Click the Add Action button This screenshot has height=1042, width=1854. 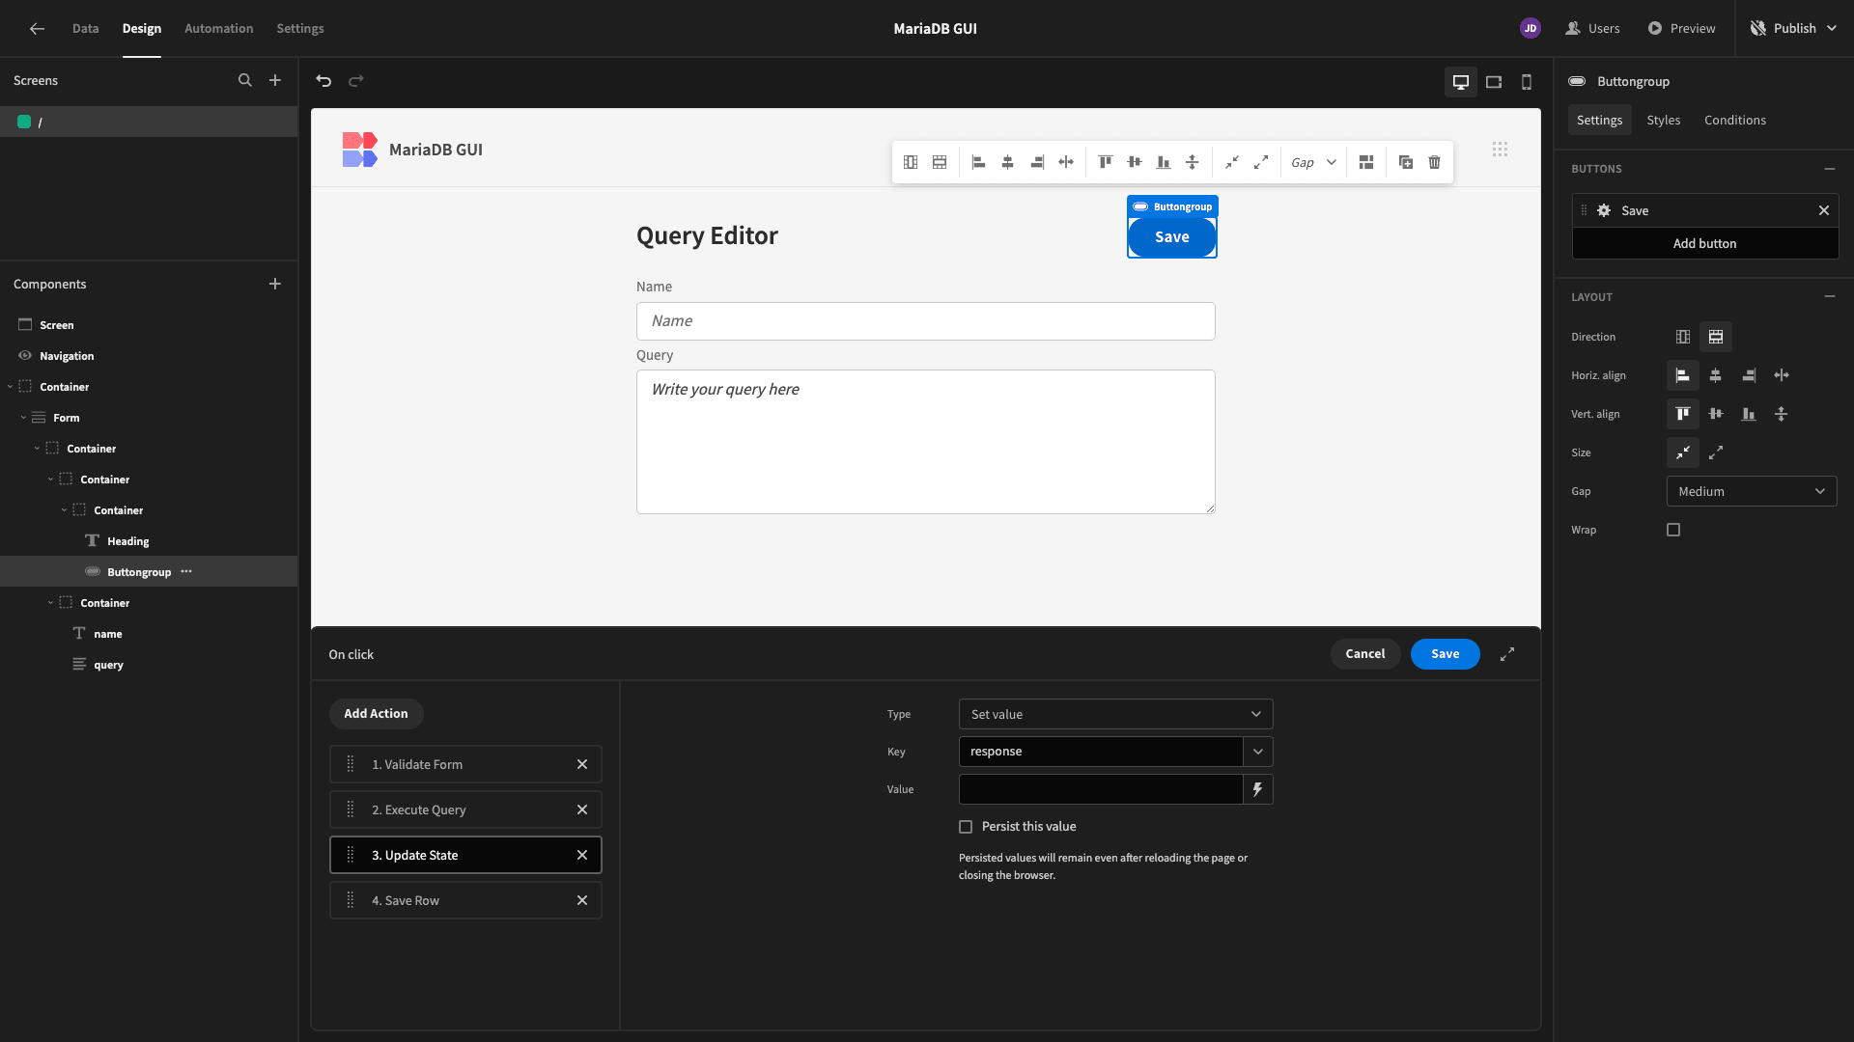377,714
